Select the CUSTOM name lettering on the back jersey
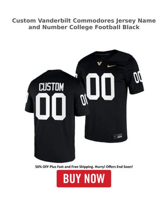Viewport: 168px width, 218px height. [x=51, y=87]
